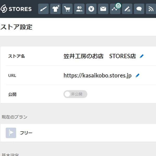Open the orders shopping cart icon

point(67,9)
